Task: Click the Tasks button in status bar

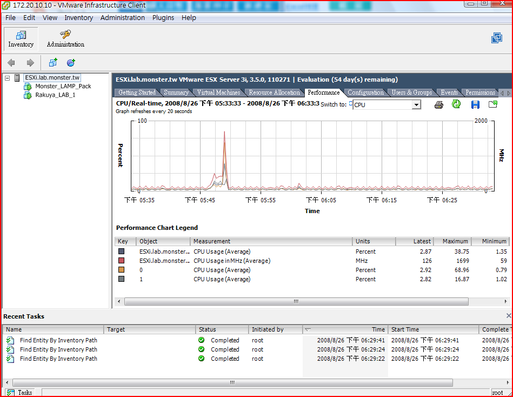Action: 19,393
